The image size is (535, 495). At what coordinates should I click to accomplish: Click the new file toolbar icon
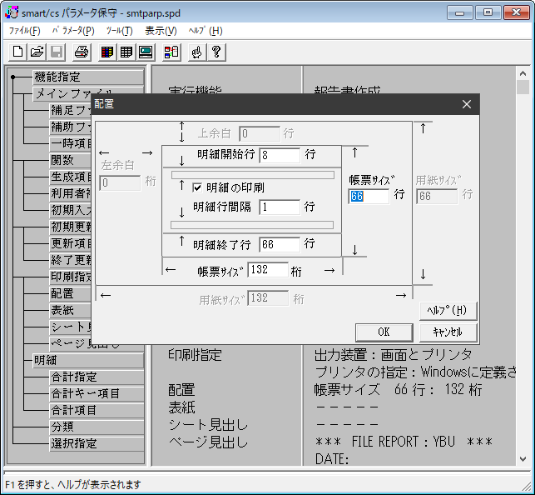(x=18, y=52)
